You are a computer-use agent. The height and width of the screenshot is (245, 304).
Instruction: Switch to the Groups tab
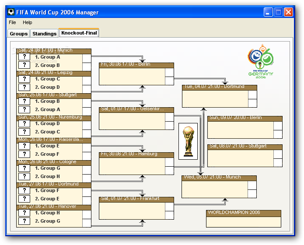click(x=19, y=34)
